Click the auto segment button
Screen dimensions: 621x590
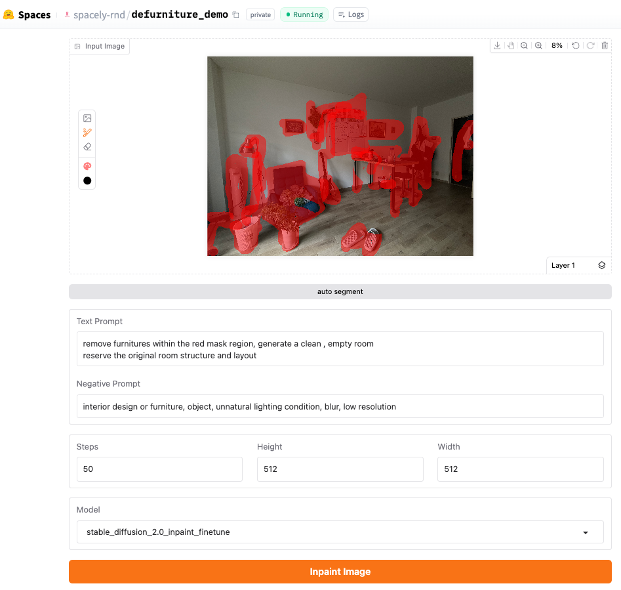(x=340, y=291)
